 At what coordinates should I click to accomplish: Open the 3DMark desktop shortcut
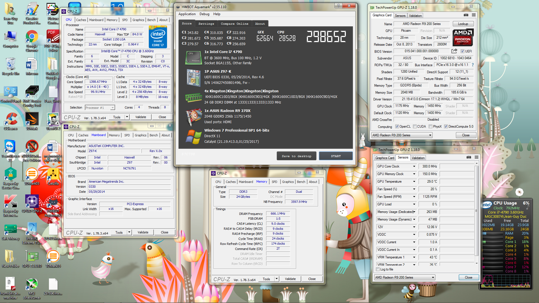coord(32,121)
